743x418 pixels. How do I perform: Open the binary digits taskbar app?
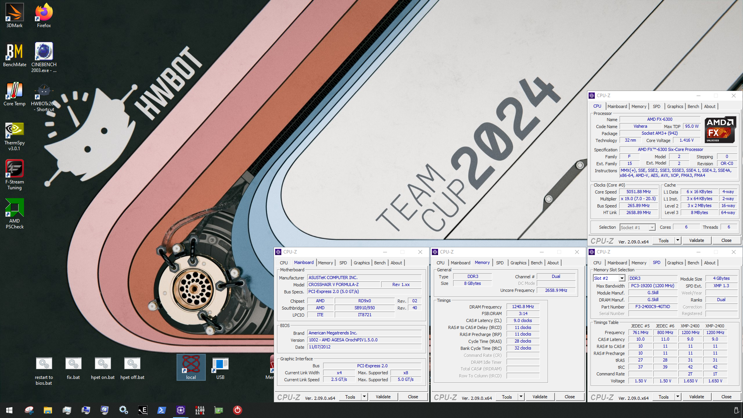point(200,410)
